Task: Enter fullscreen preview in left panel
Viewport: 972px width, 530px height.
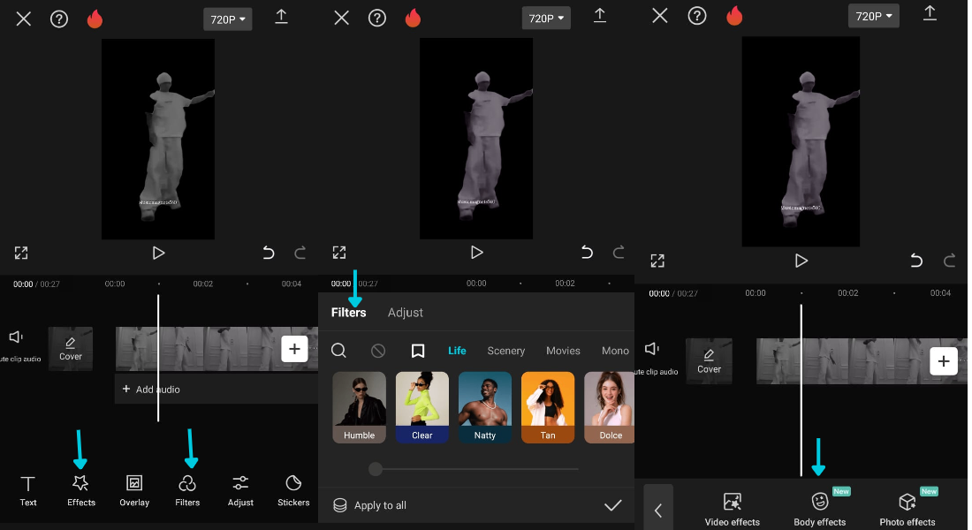Action: tap(21, 253)
